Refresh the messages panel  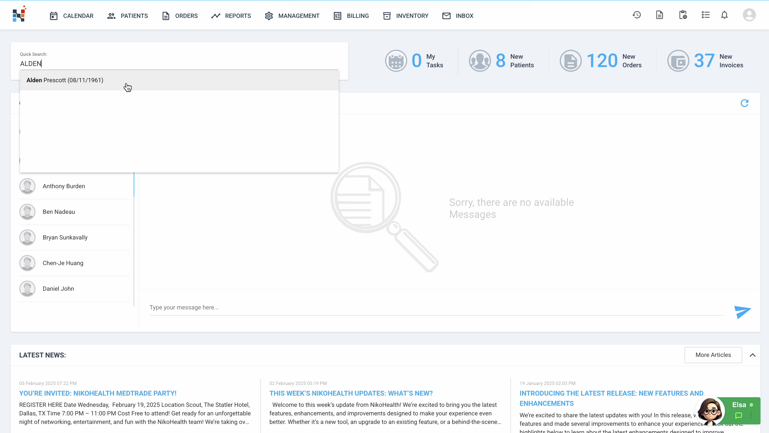[744, 103]
